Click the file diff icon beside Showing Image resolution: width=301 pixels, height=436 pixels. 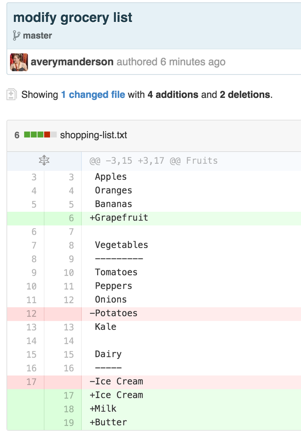(x=12, y=94)
